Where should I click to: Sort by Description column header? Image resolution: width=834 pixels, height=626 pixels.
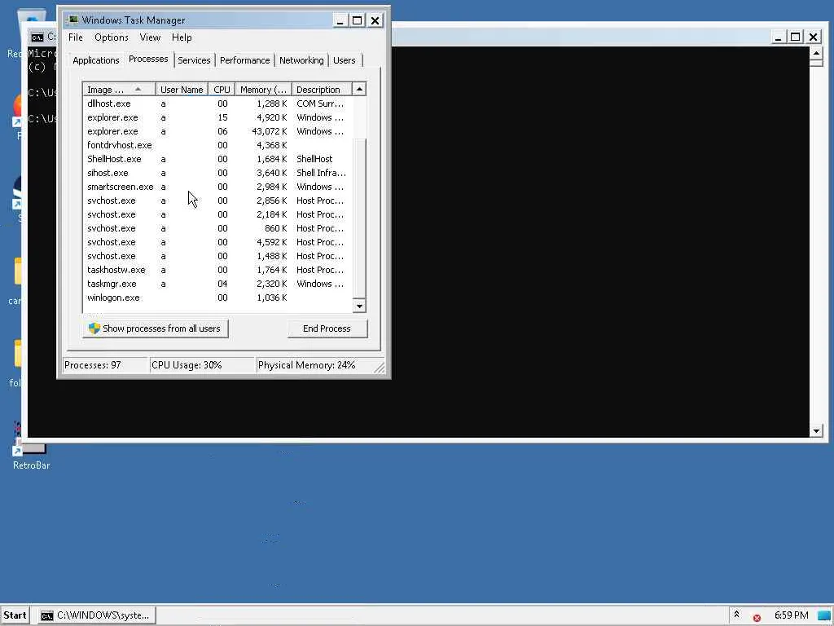point(322,90)
